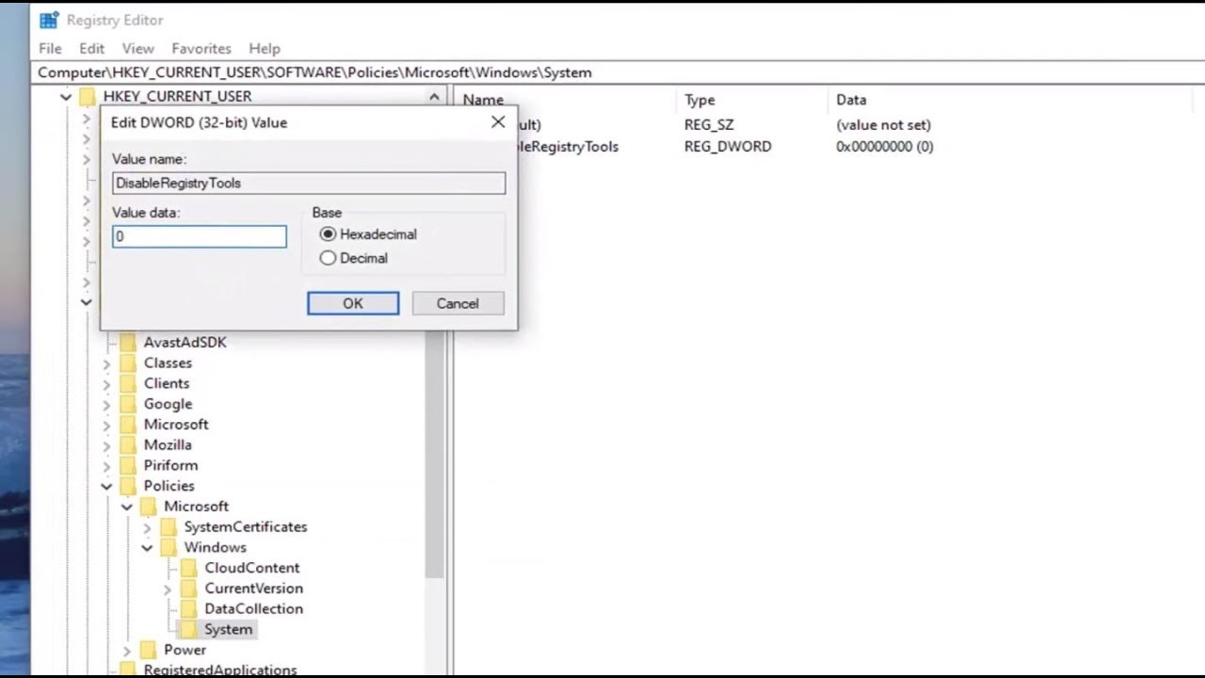Screen dimensions: 1205x678
Task: Expand the Classes key
Action: click(x=106, y=363)
